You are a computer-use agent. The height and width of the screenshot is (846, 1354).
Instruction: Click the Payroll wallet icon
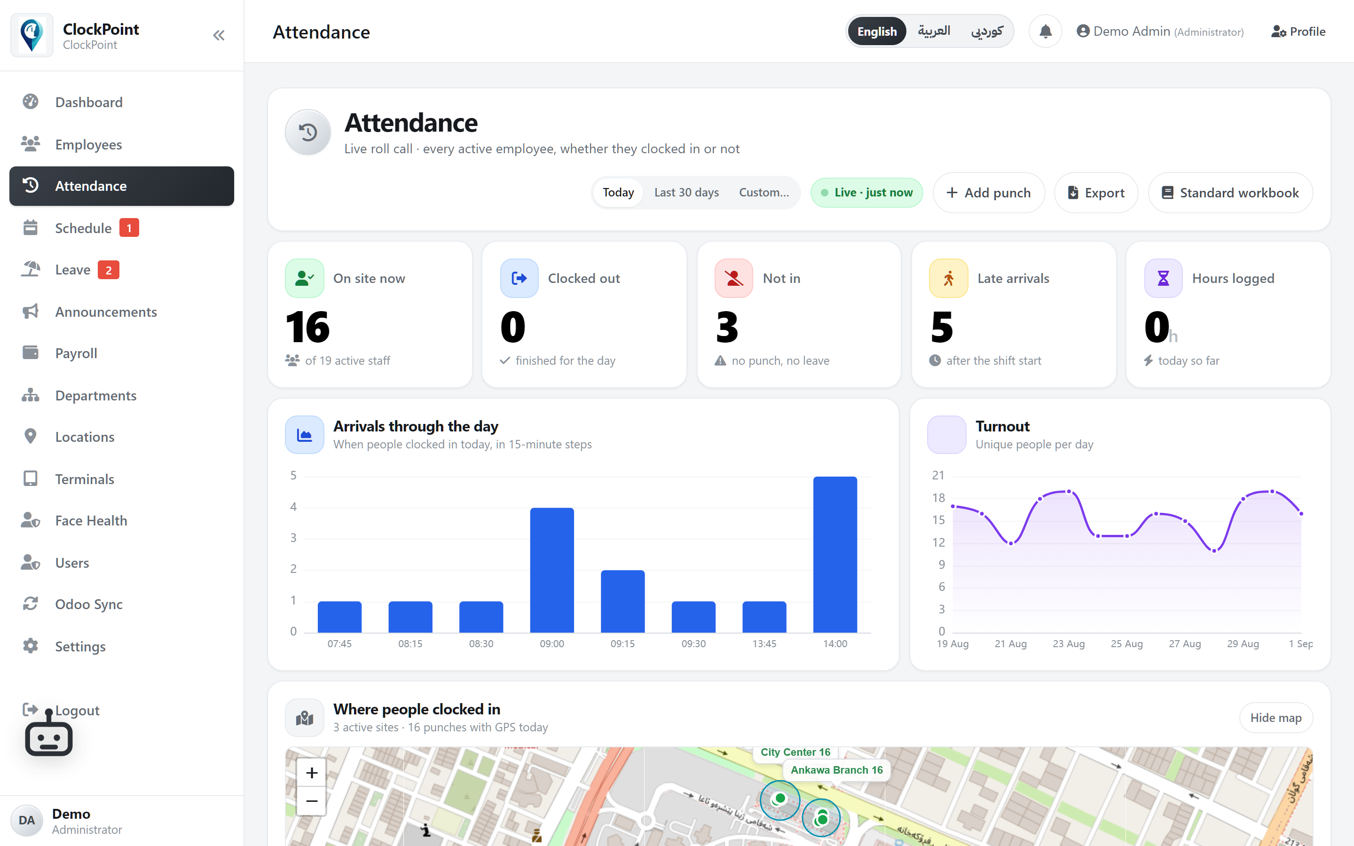(30, 352)
